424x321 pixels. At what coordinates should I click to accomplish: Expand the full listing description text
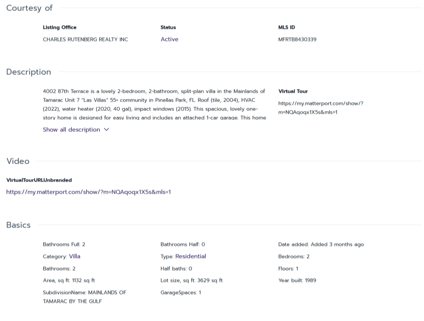coord(71,130)
